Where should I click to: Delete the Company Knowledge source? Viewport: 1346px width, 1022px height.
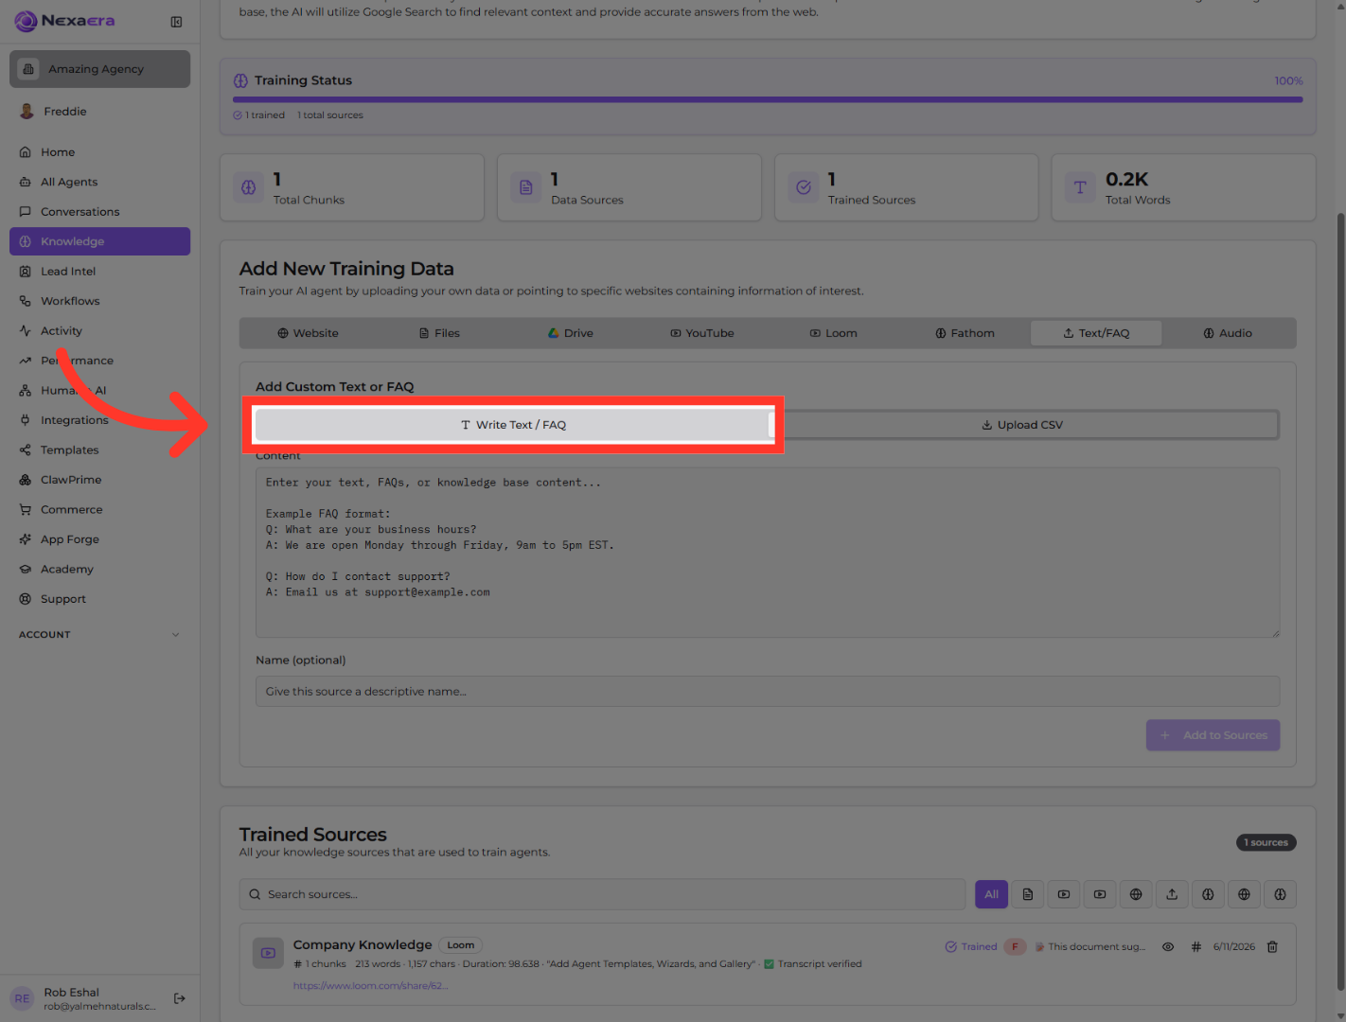coord(1272,946)
